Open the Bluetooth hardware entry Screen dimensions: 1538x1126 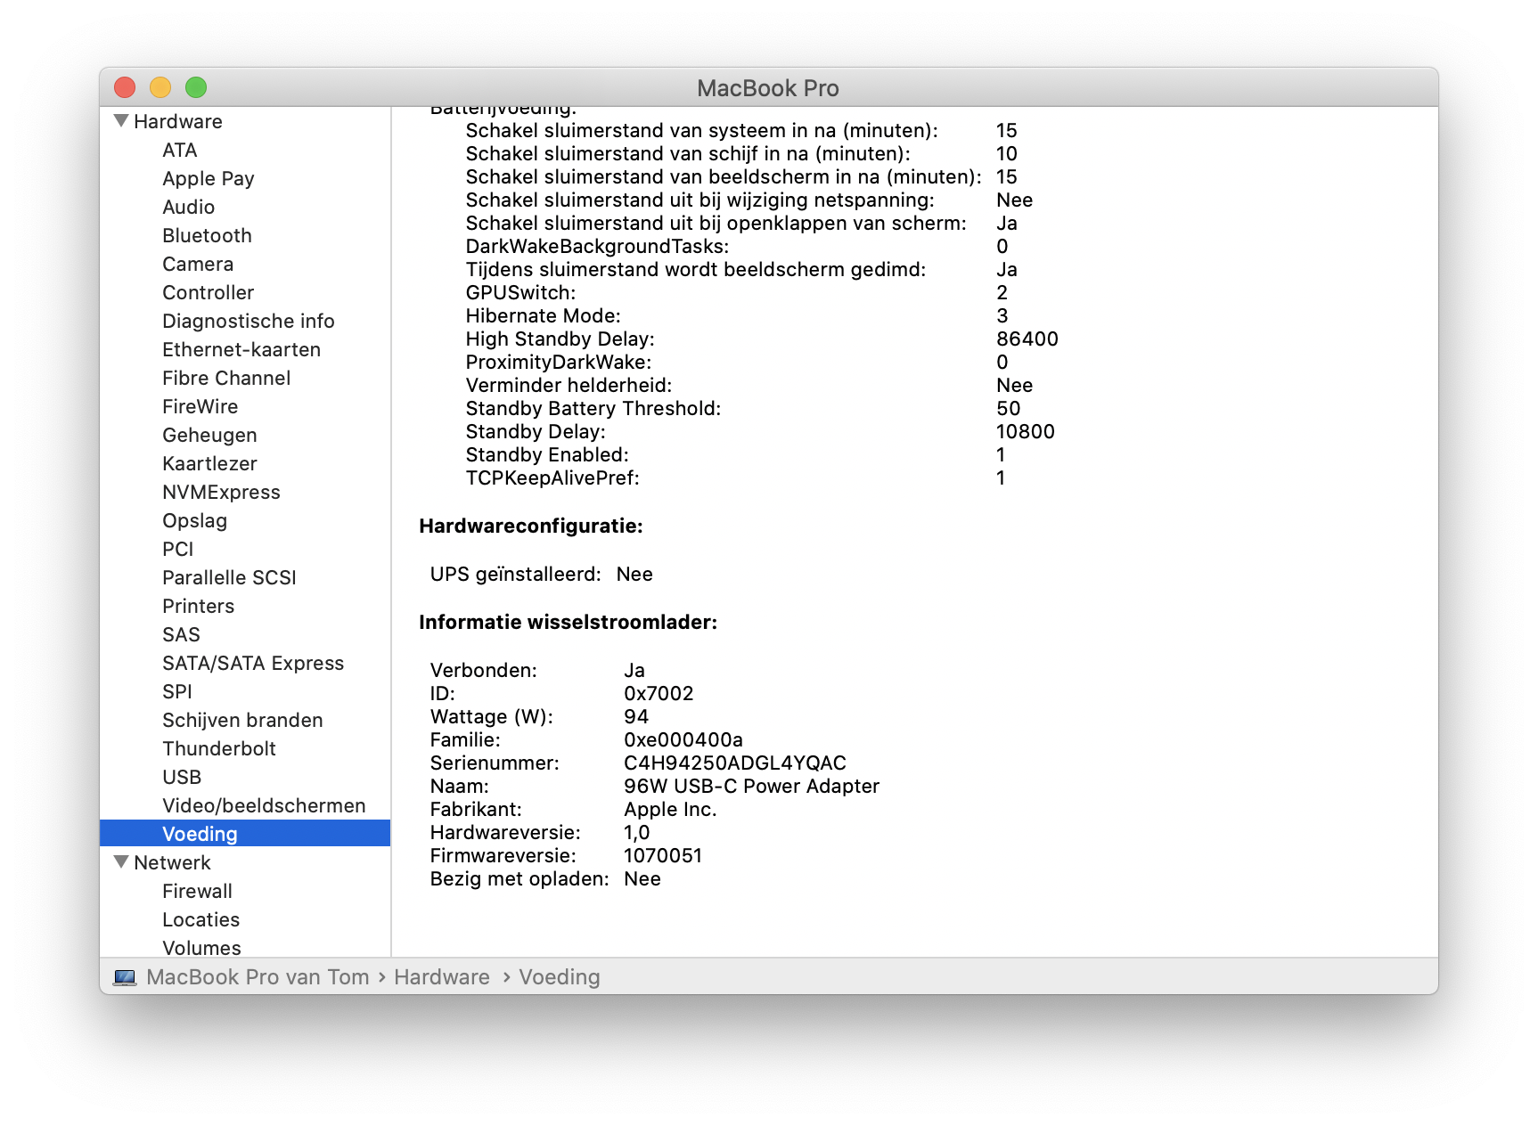(208, 235)
